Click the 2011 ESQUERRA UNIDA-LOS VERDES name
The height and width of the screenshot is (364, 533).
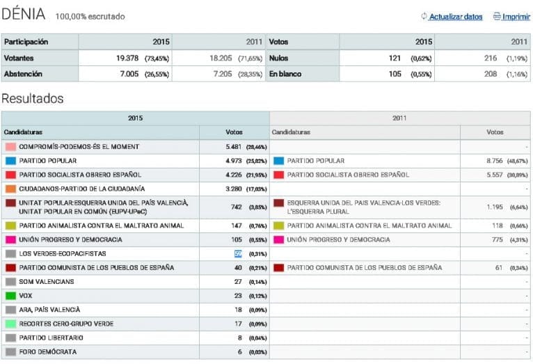pos(364,207)
